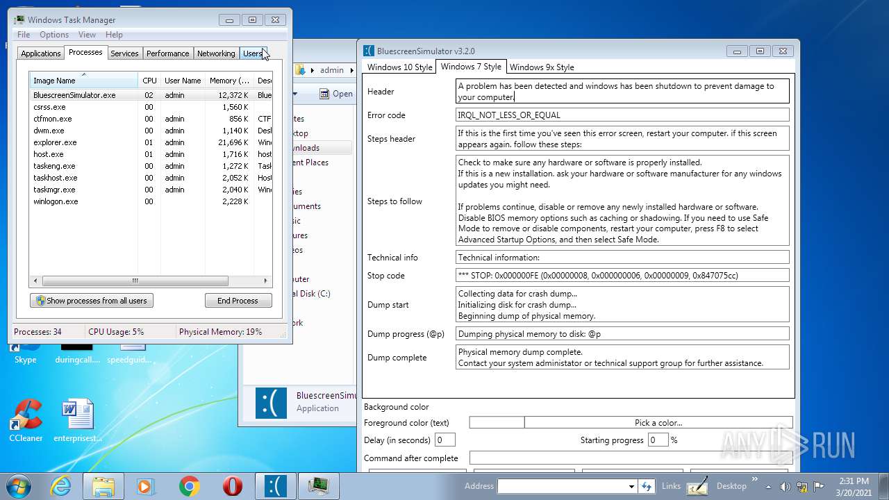Expand the admin breadcrumb arrow in Explorer
Screen dimensions: 889x500
pos(351,69)
